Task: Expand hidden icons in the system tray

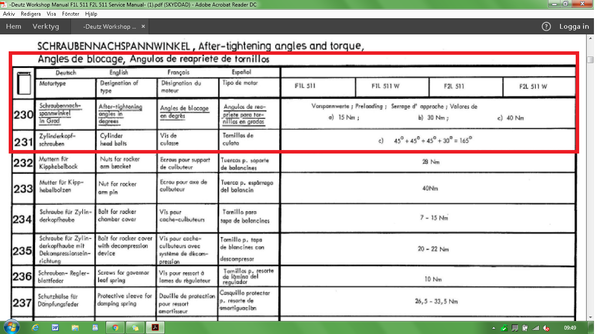Action: [x=494, y=328]
